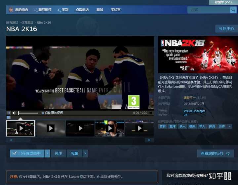The height and width of the screenshot is (185, 238).
Task: Click 体育游戏 breadcrumb link
Action: click(27, 22)
